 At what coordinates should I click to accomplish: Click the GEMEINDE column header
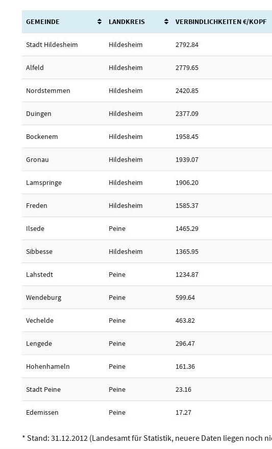(43, 22)
